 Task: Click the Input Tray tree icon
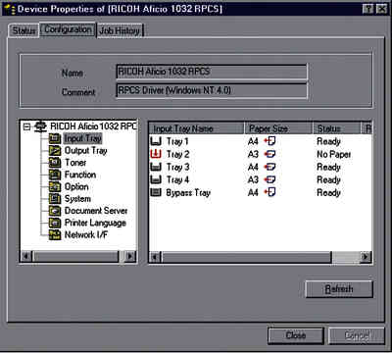point(55,138)
